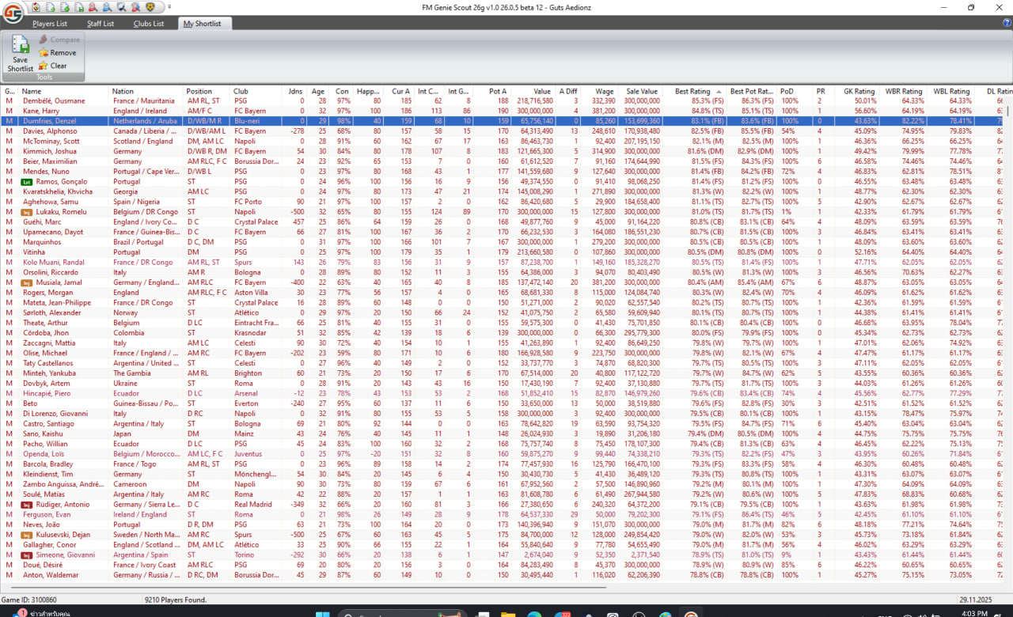The height and width of the screenshot is (617, 1013).
Task: Open the Windows Start button
Action: coord(323,615)
